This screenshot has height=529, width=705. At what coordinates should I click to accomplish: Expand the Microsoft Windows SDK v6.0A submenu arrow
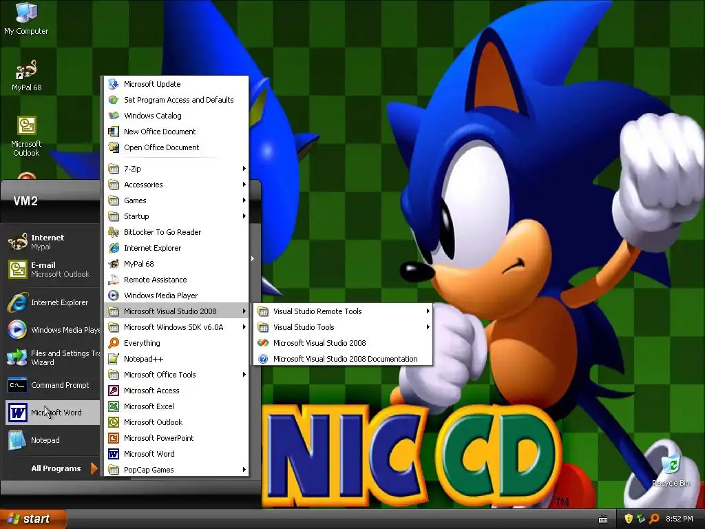(244, 327)
